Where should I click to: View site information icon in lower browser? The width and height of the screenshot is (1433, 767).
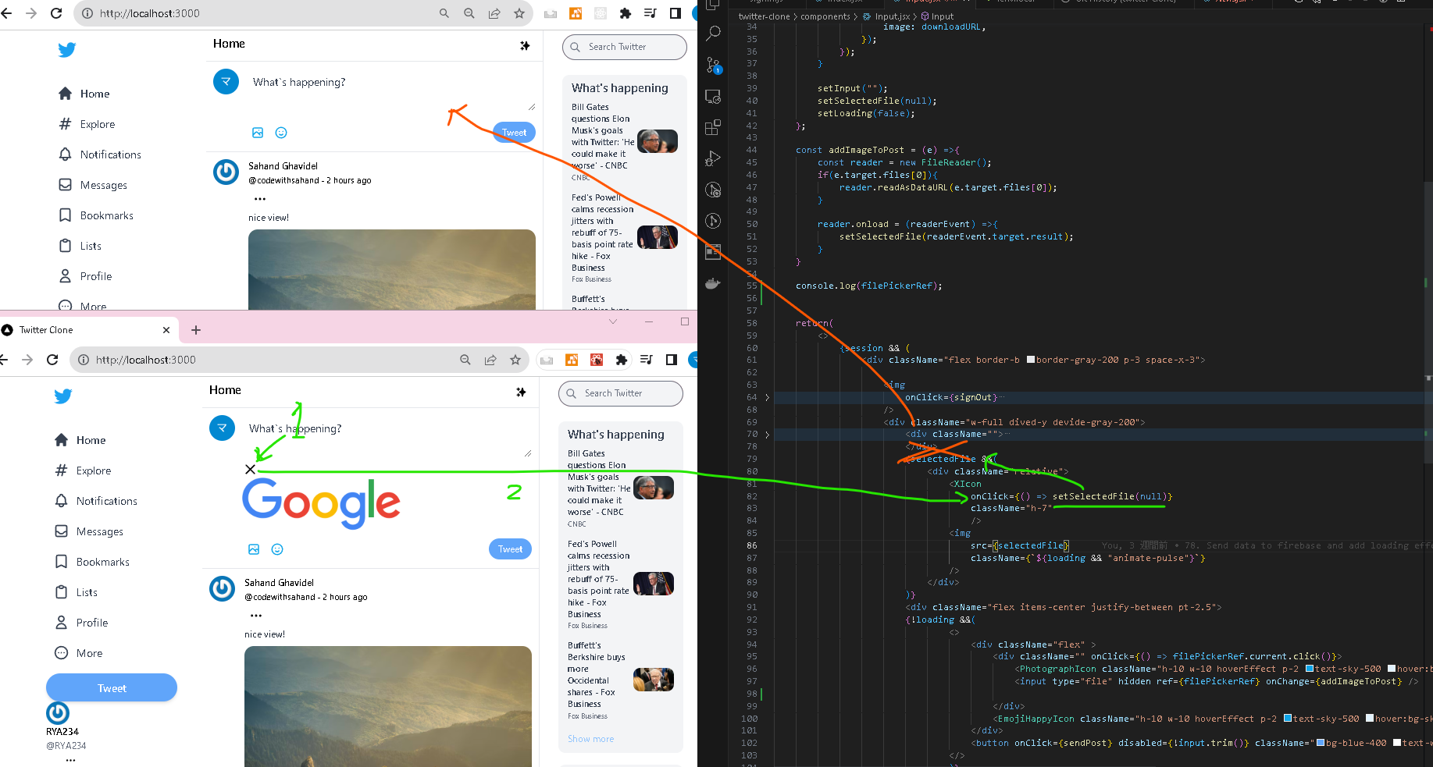tap(84, 360)
